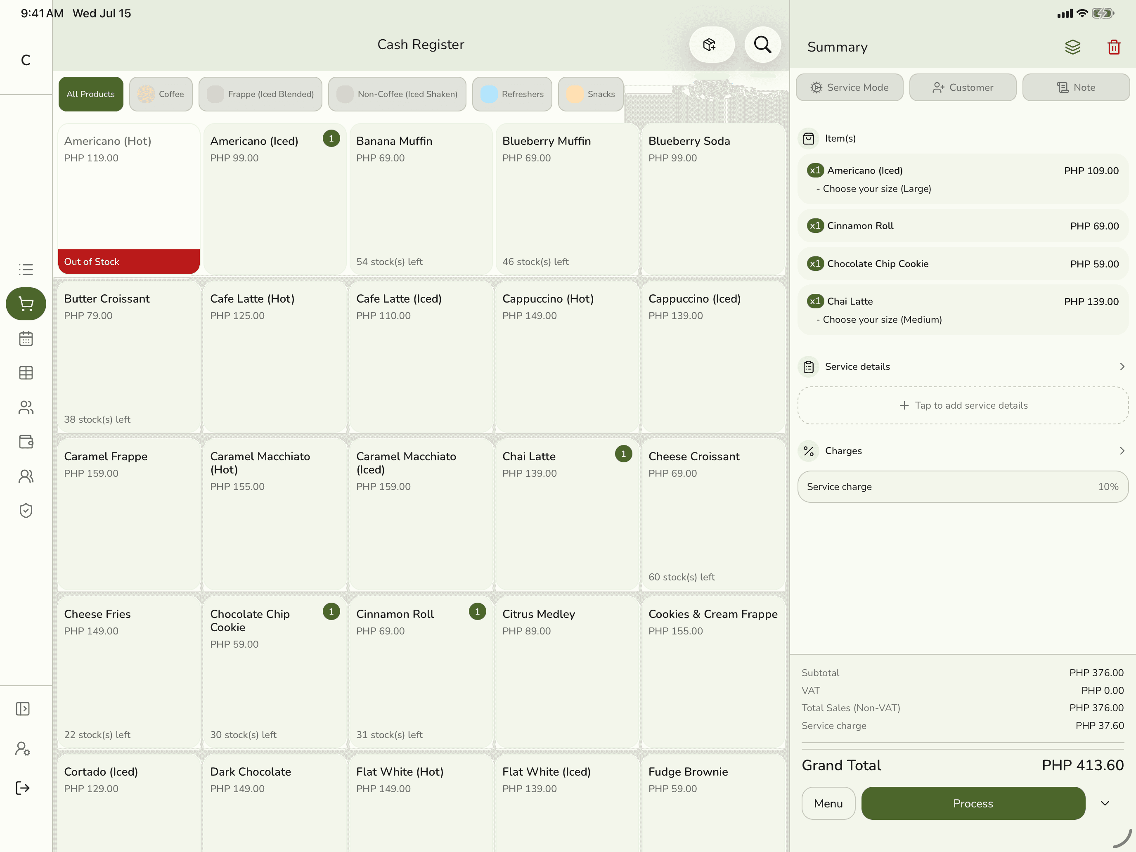Delete the order with the red trash icon
The width and height of the screenshot is (1136, 852).
(x=1113, y=47)
